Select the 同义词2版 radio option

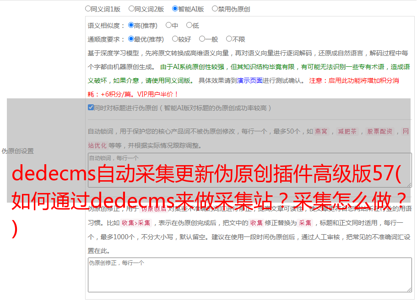point(131,9)
